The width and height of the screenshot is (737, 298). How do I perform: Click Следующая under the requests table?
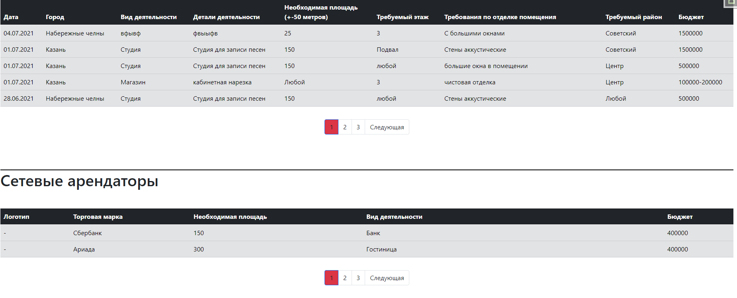click(387, 127)
